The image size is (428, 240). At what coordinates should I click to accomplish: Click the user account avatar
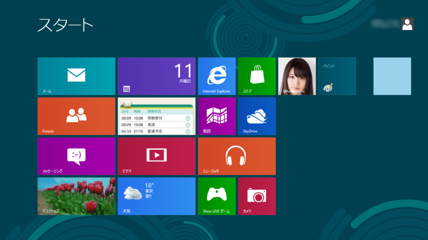[407, 24]
